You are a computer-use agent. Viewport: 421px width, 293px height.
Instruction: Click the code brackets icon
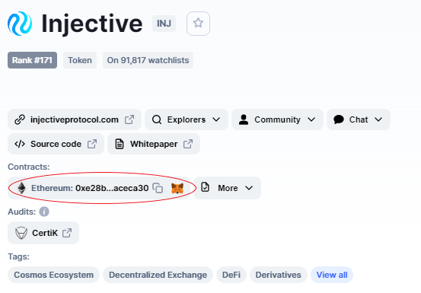20,144
